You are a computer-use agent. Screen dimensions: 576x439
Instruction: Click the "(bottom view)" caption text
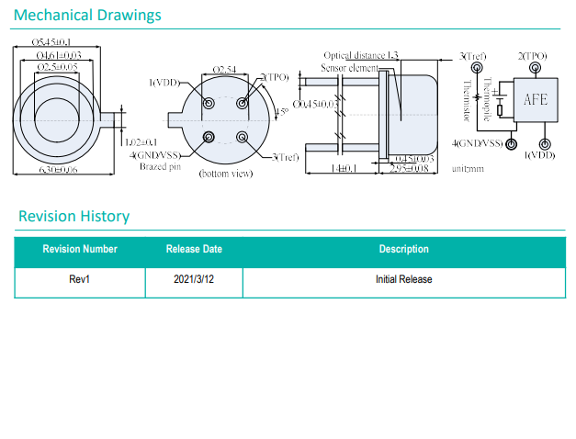(225, 174)
